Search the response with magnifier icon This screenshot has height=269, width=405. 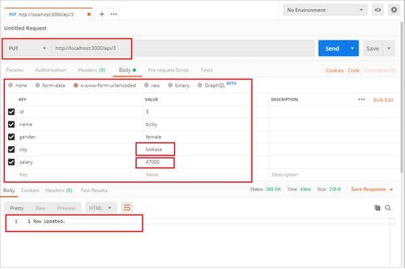[x=388, y=208]
